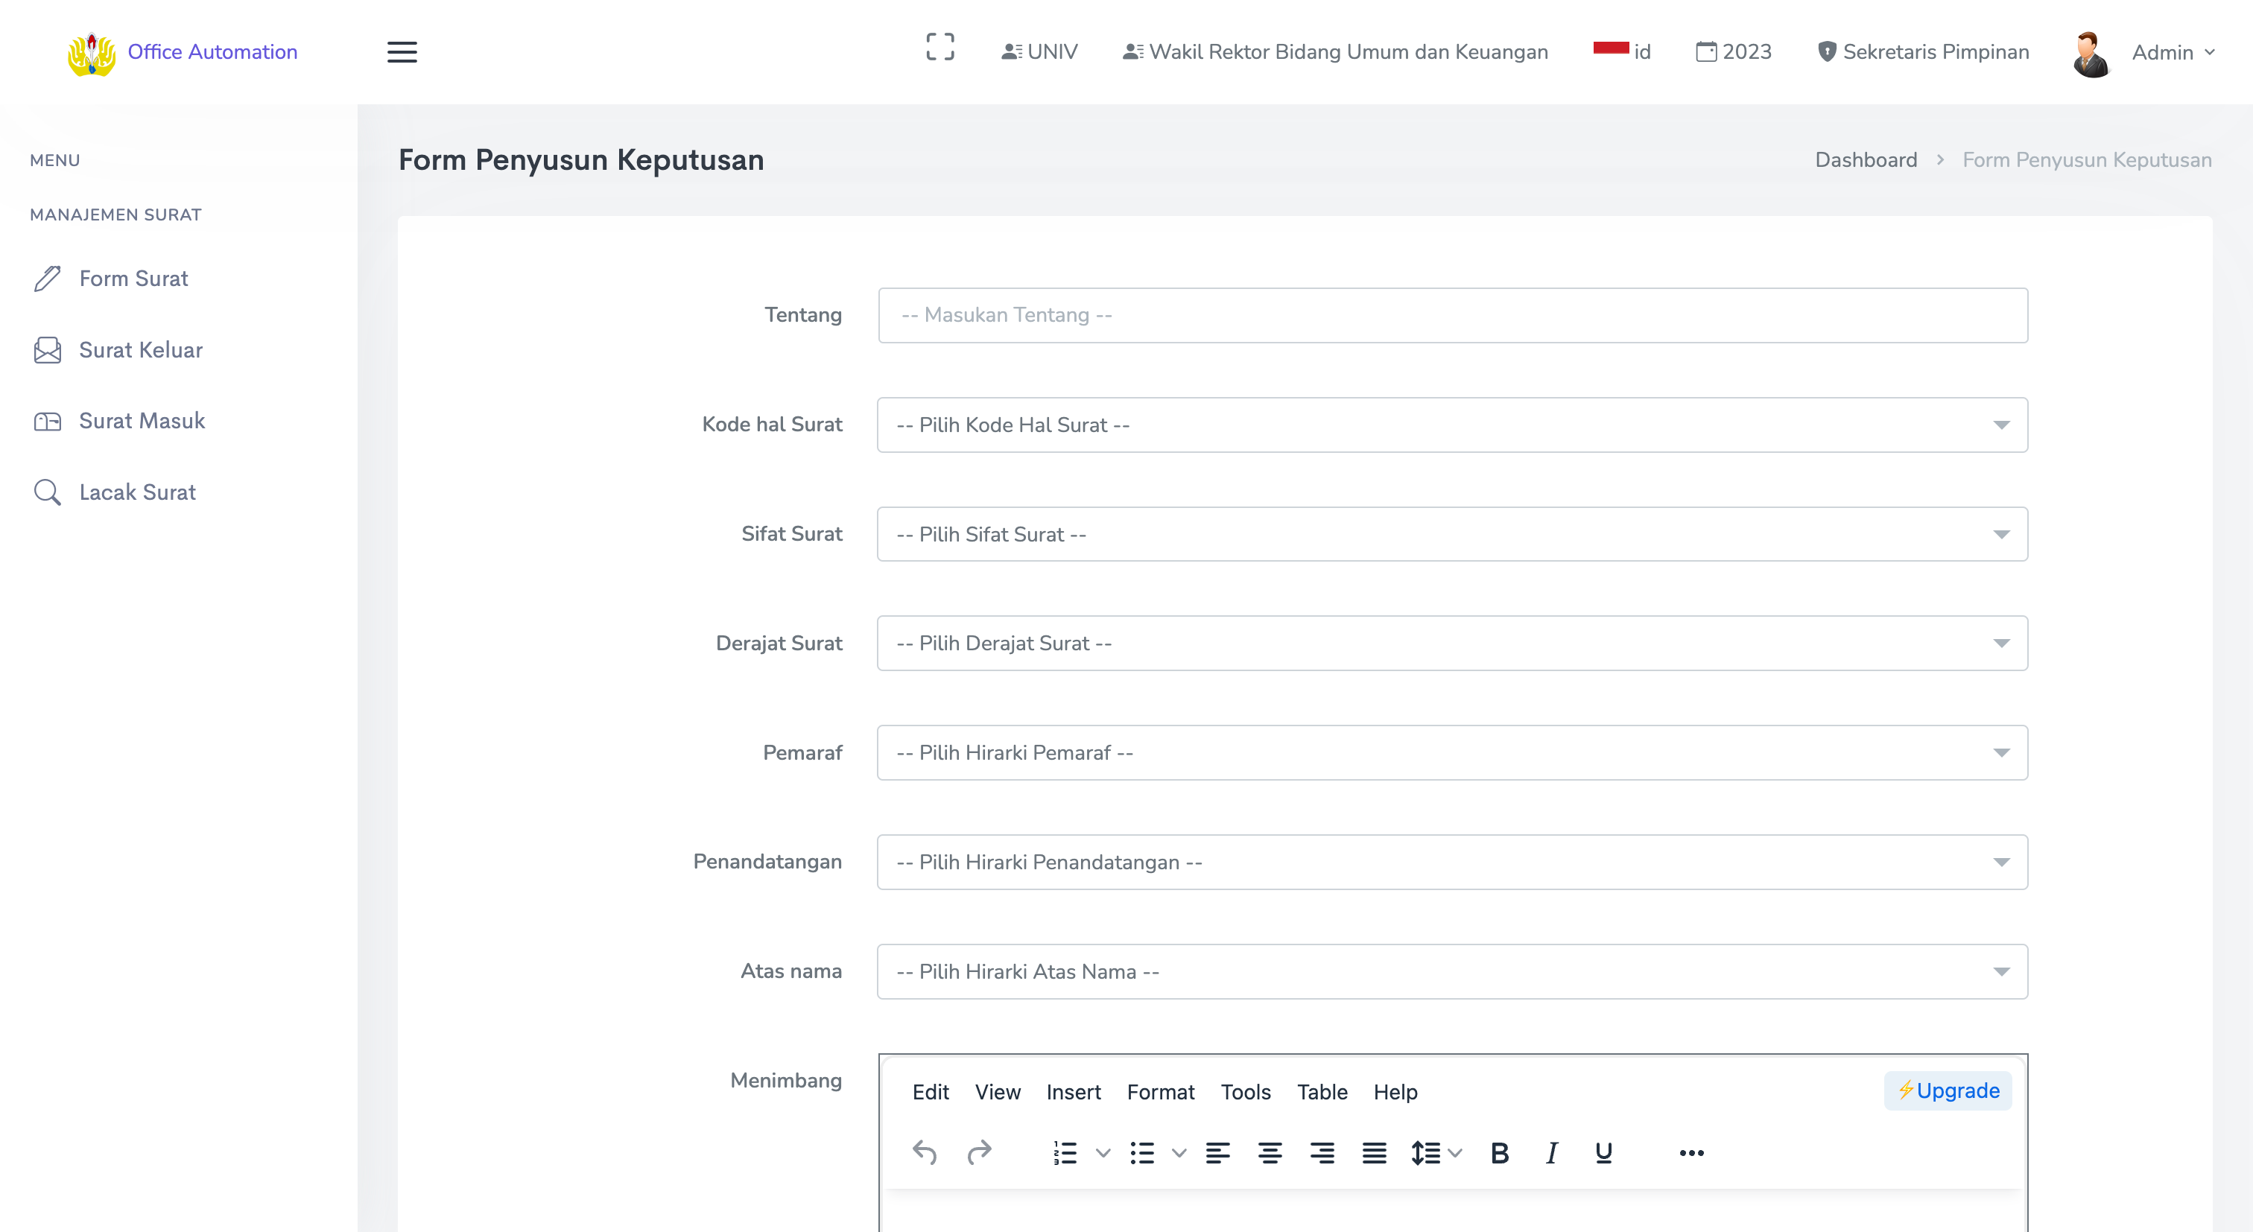Center-align text in the editor
The image size is (2253, 1232).
(1270, 1152)
